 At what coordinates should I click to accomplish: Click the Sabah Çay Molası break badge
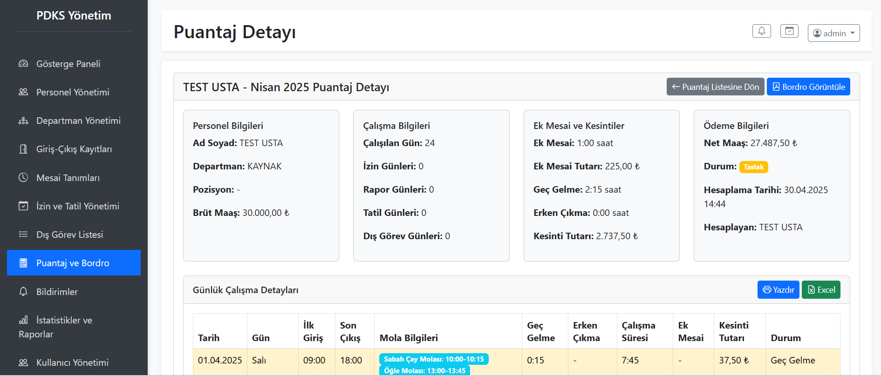click(x=433, y=359)
